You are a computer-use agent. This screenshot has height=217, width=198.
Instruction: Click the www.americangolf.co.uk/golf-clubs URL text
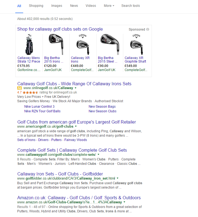point(45,127)
